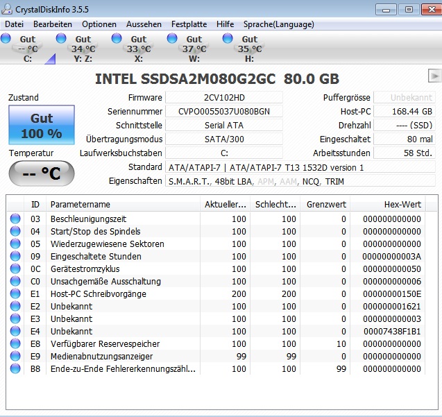The image size is (442, 417).
Task: Click the Arbeitsstunden value 58 Std.
Action: pos(405,153)
